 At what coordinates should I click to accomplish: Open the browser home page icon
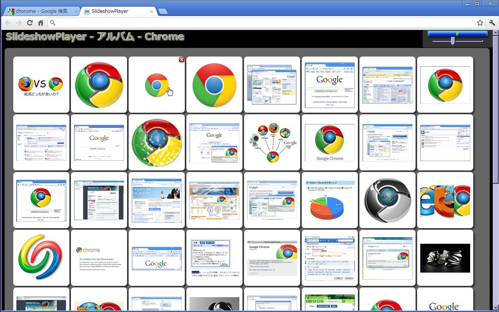pyautogui.click(x=41, y=23)
